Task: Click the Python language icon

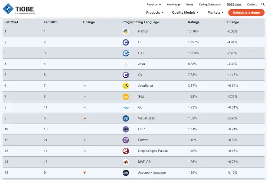Action: (x=126, y=31)
